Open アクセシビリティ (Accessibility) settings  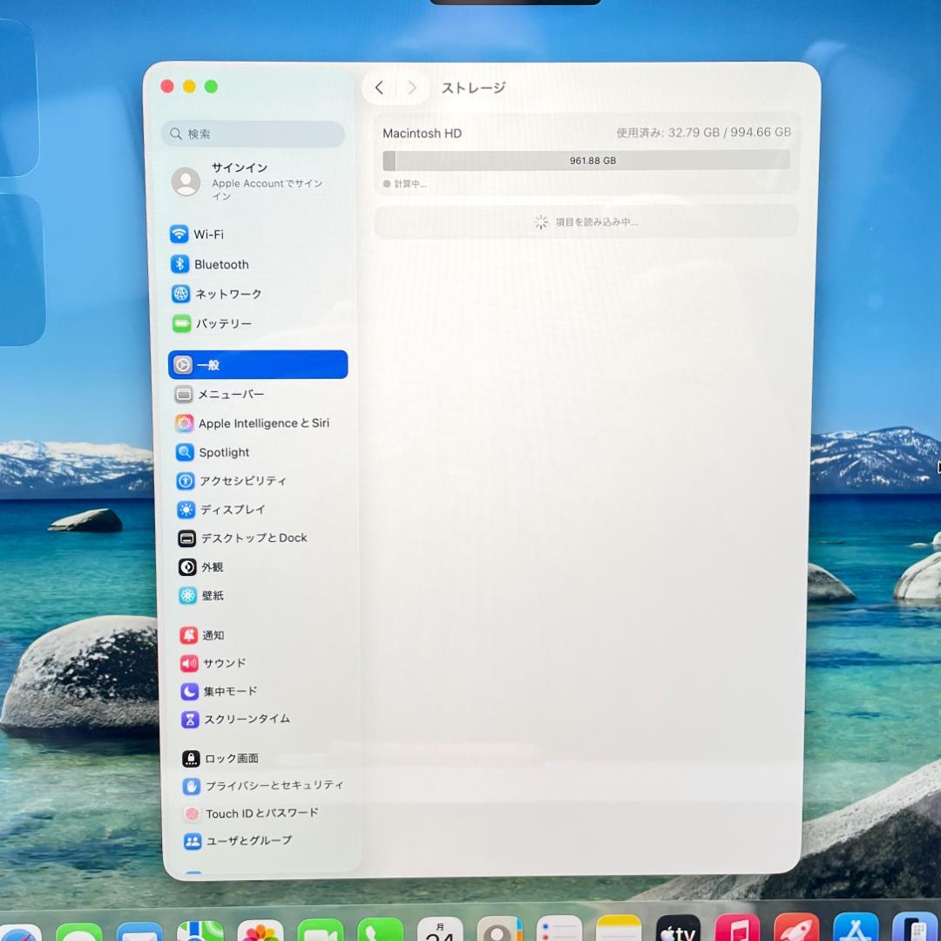click(x=184, y=481)
